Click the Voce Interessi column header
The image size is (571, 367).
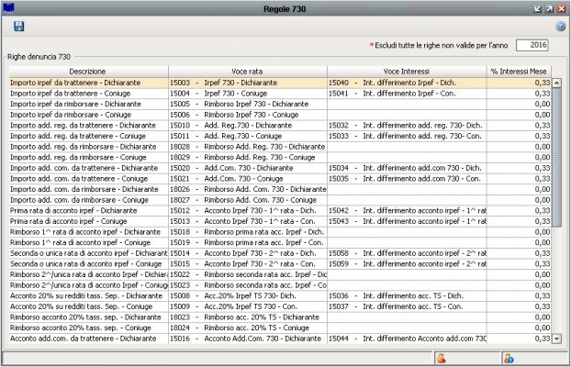pyautogui.click(x=406, y=71)
